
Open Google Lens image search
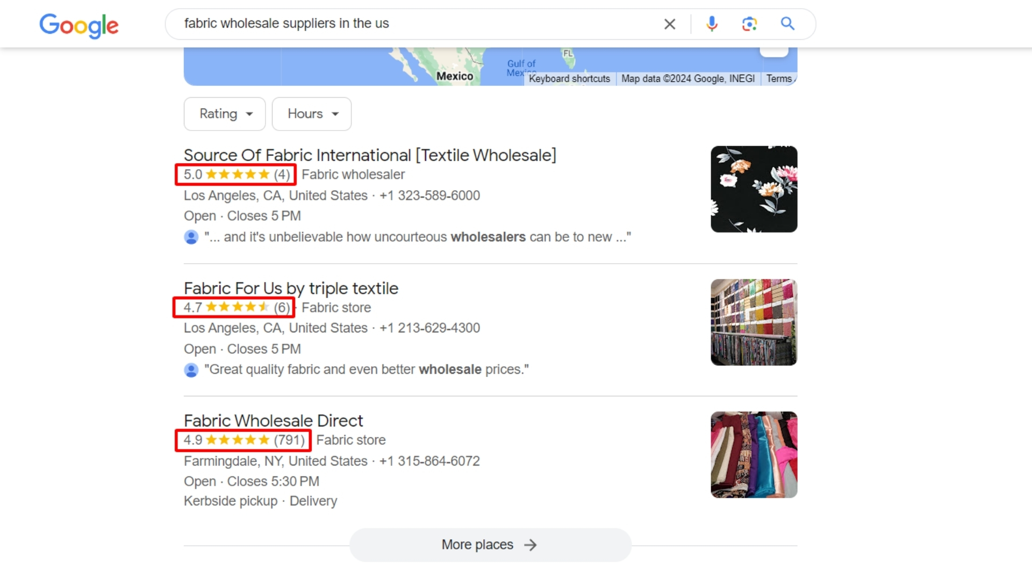click(x=750, y=24)
